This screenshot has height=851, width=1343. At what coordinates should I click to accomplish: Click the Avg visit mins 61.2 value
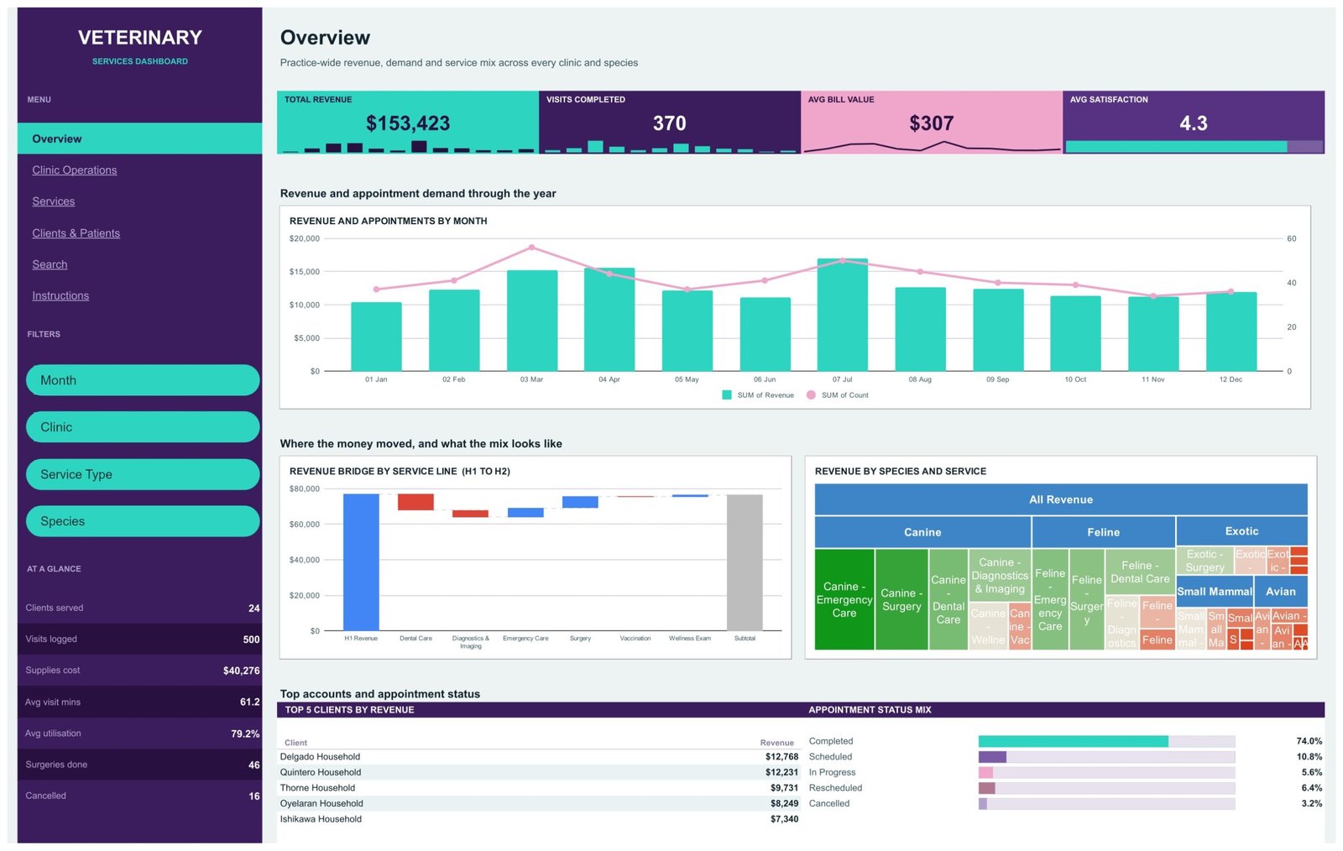[249, 702]
